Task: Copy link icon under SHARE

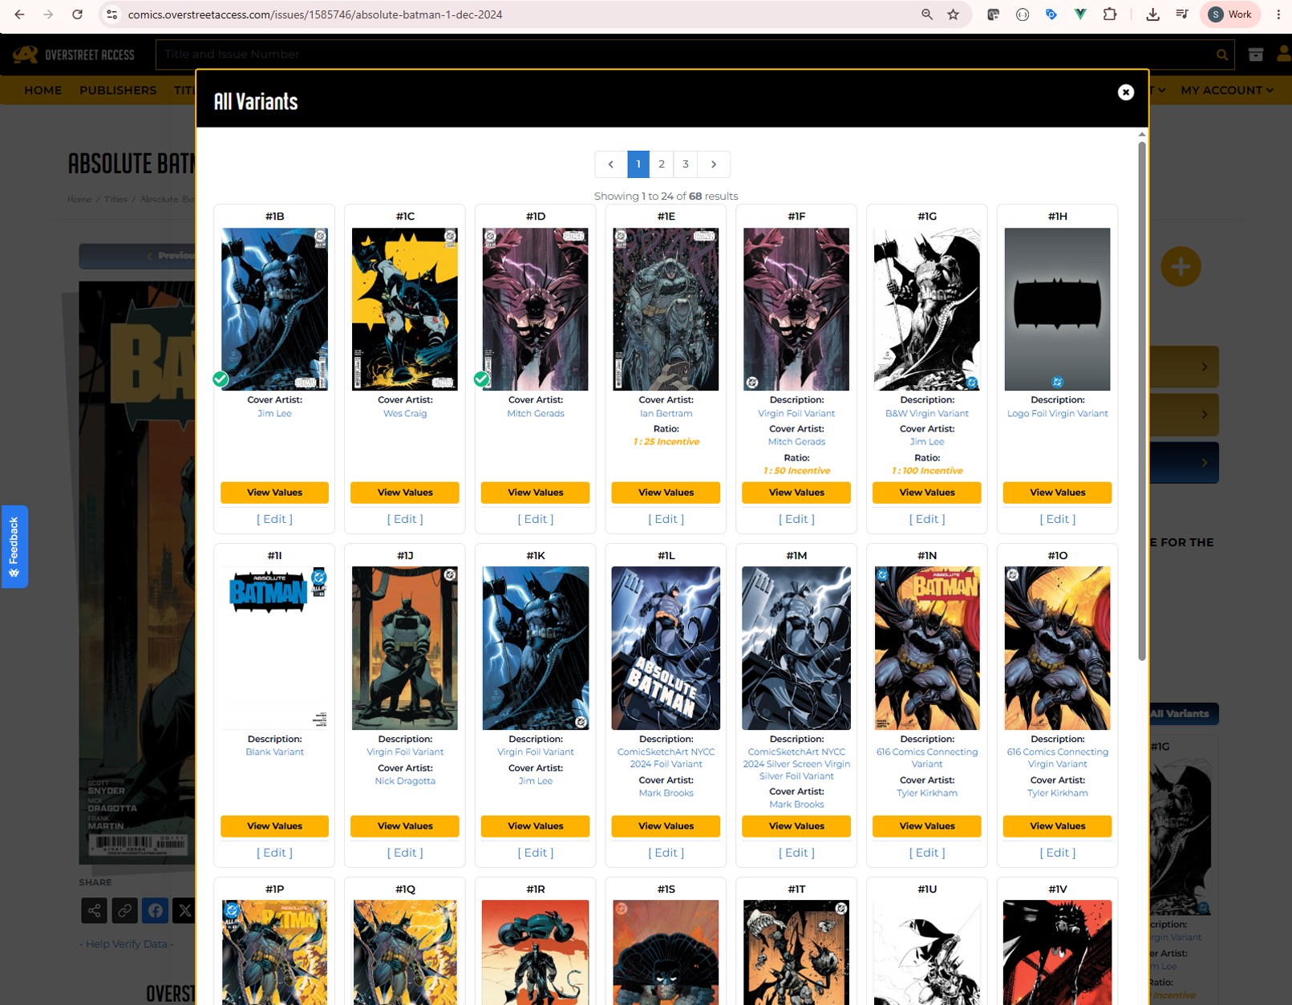Action: tap(124, 910)
